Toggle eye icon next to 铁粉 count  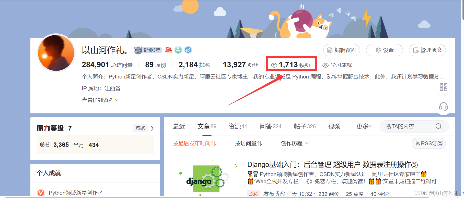point(274,65)
